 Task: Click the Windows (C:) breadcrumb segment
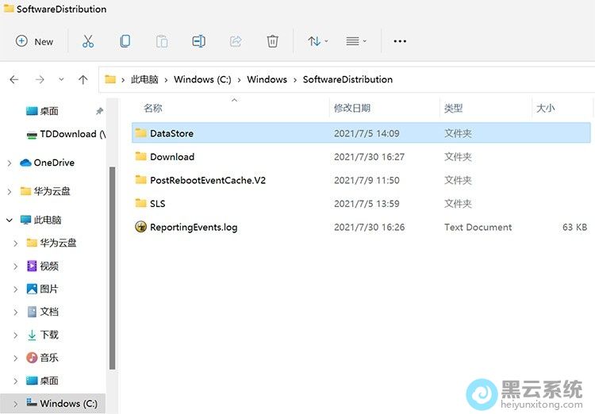(x=202, y=79)
